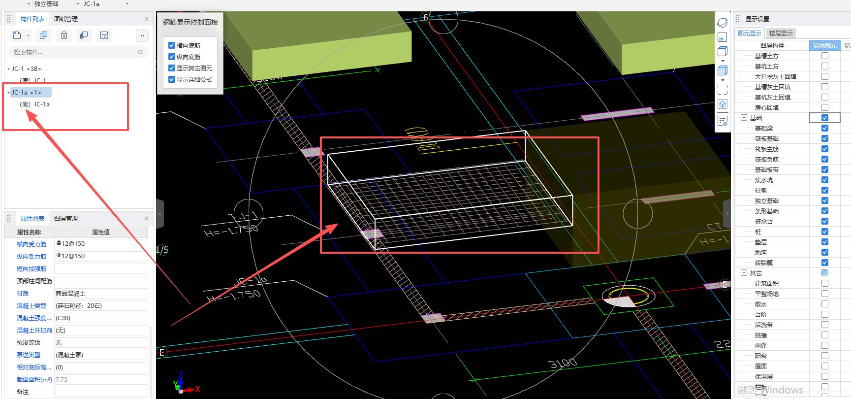The width and height of the screenshot is (851, 399).
Task: Uncheck display checkbox for 桩承台
Action: click(x=825, y=221)
